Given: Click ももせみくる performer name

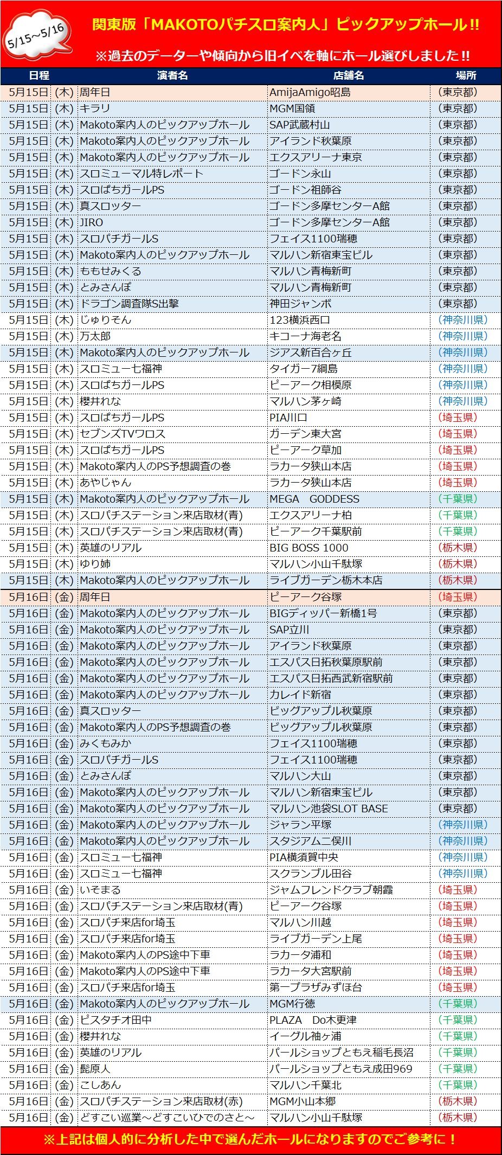Looking at the screenshot, I should click(x=111, y=271).
